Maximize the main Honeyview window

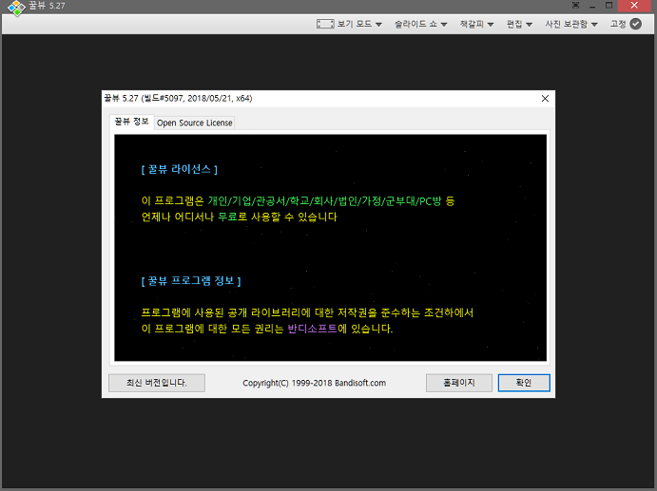[609, 6]
